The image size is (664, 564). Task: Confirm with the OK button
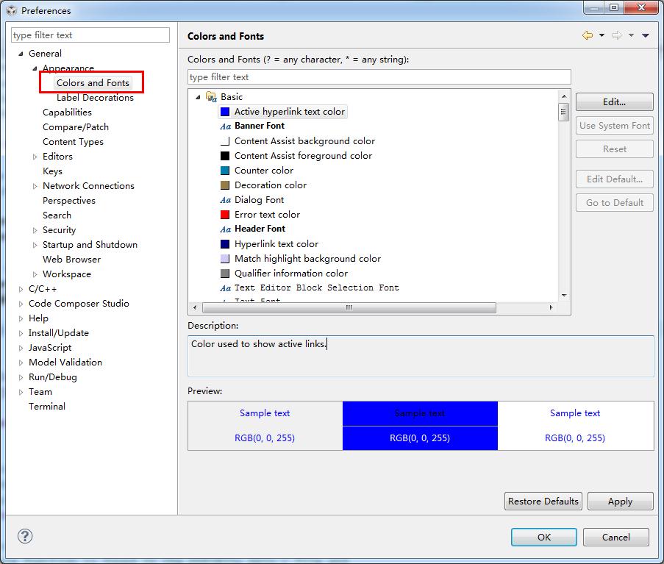coord(543,537)
